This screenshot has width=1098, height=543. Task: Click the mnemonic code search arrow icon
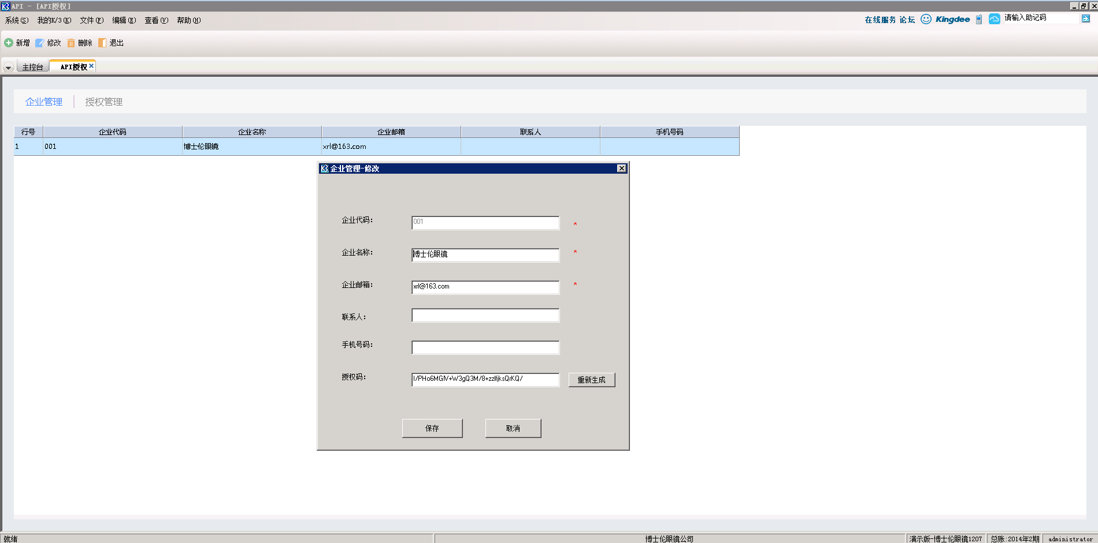click(1086, 18)
